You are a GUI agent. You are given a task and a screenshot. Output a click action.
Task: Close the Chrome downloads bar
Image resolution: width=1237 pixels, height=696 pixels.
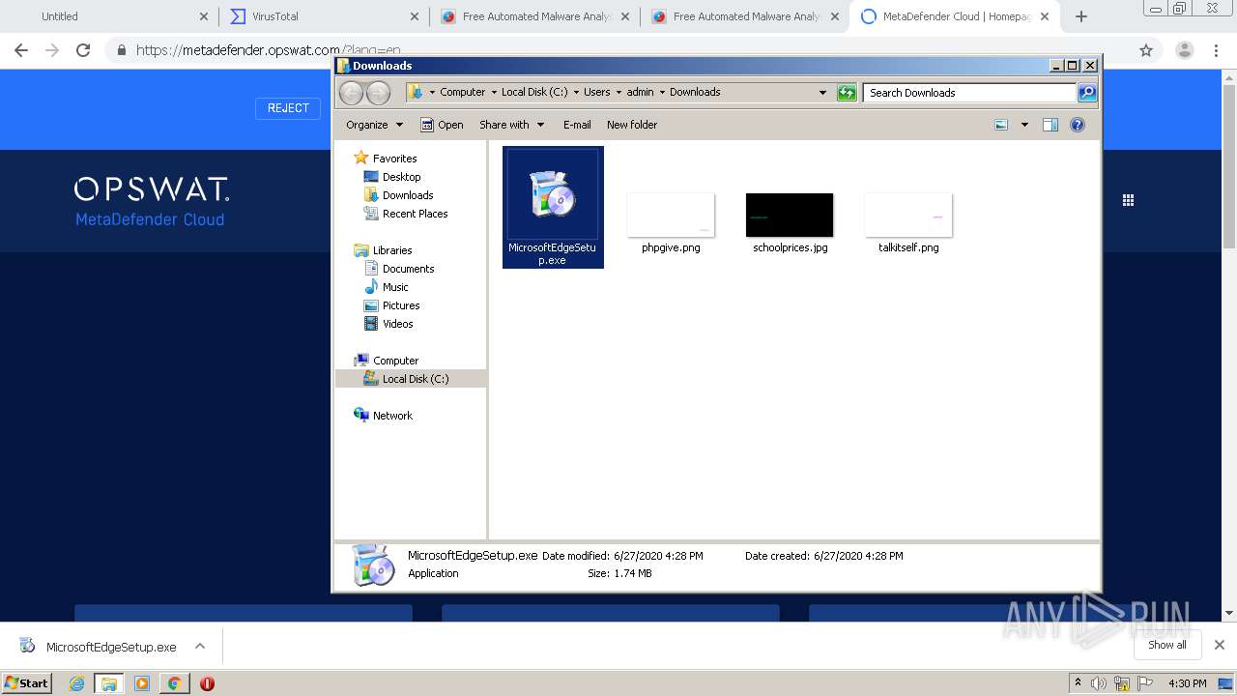point(1220,645)
